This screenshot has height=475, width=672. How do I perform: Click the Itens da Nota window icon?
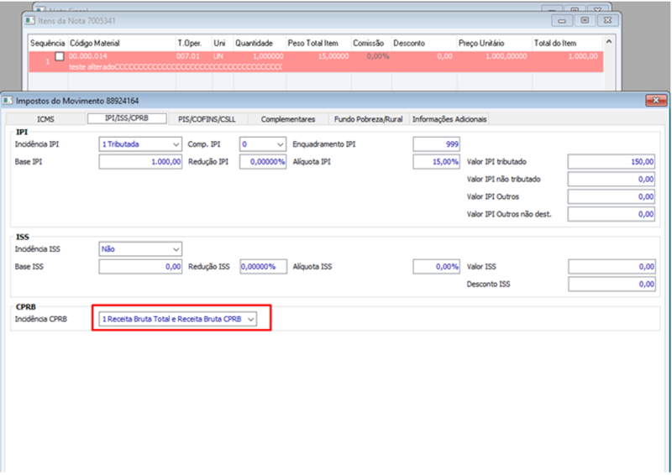click(30, 20)
